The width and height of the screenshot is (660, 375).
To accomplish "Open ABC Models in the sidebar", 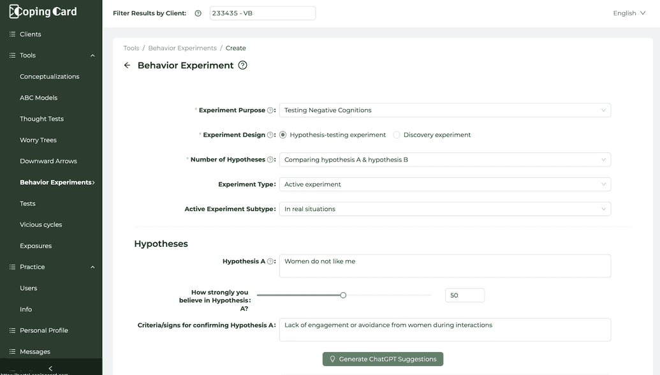I will click(38, 98).
